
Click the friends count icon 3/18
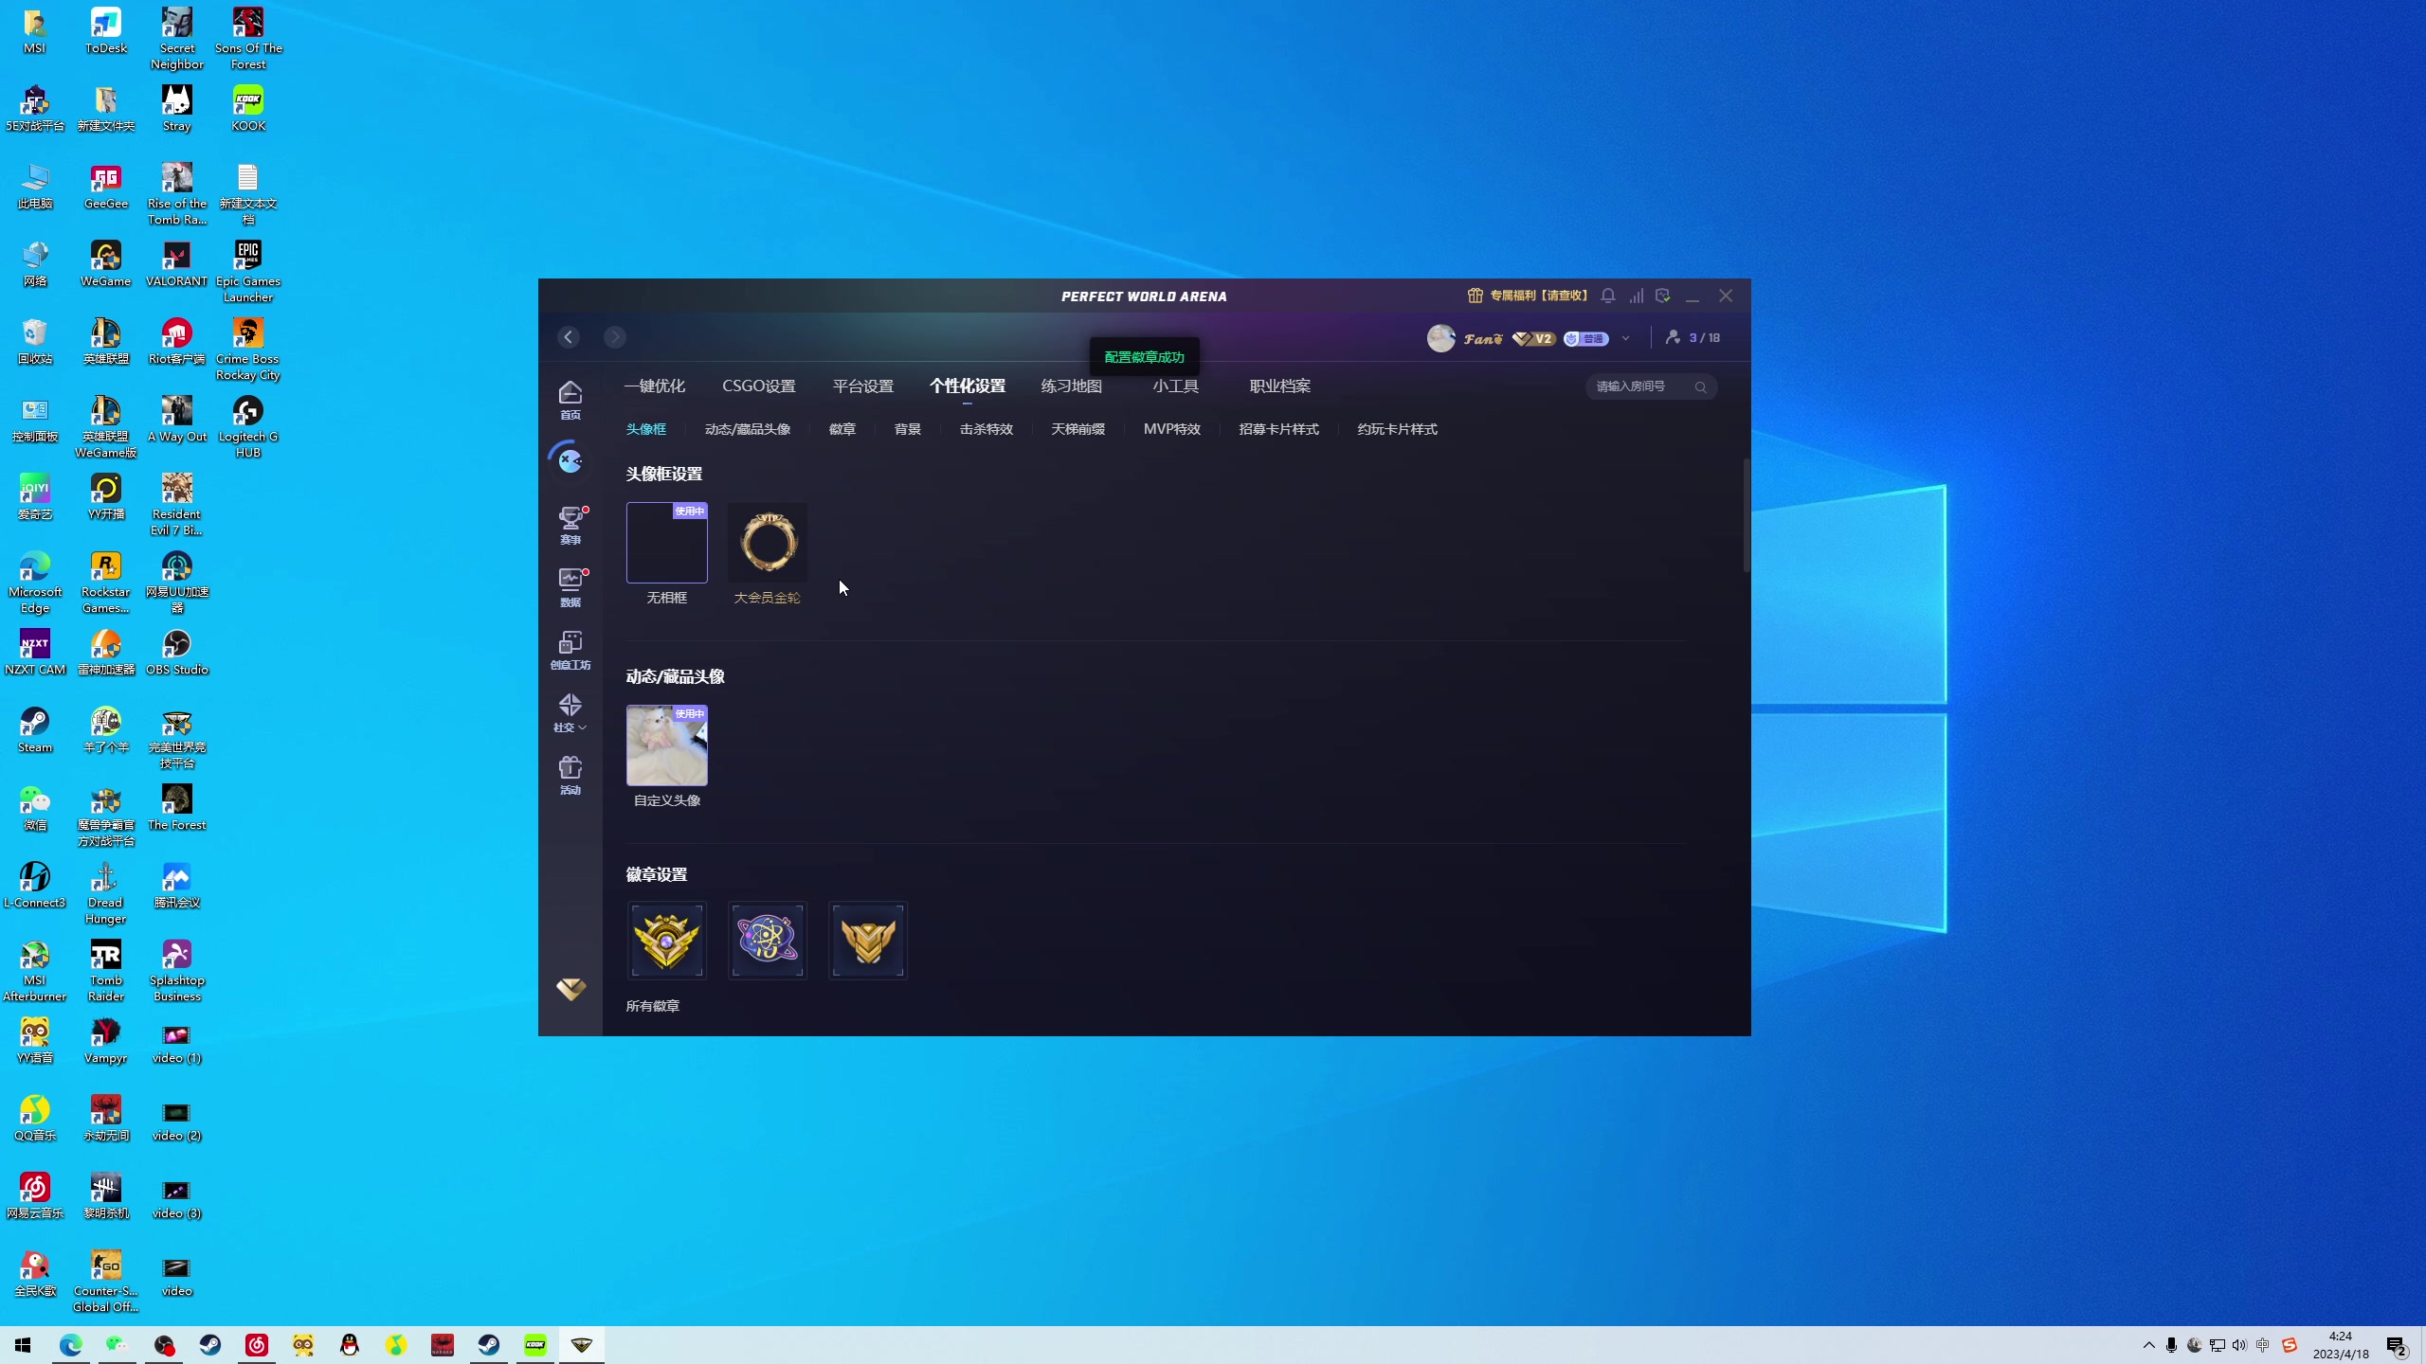pos(1693,337)
